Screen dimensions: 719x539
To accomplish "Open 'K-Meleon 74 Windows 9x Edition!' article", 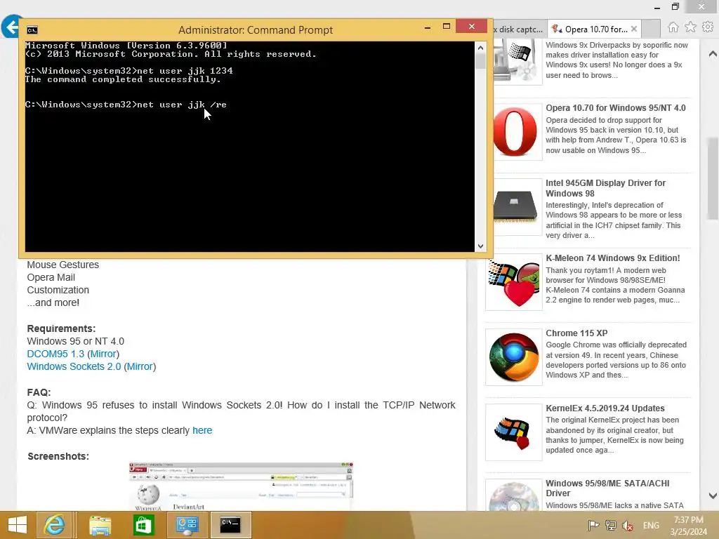I will point(612,258).
